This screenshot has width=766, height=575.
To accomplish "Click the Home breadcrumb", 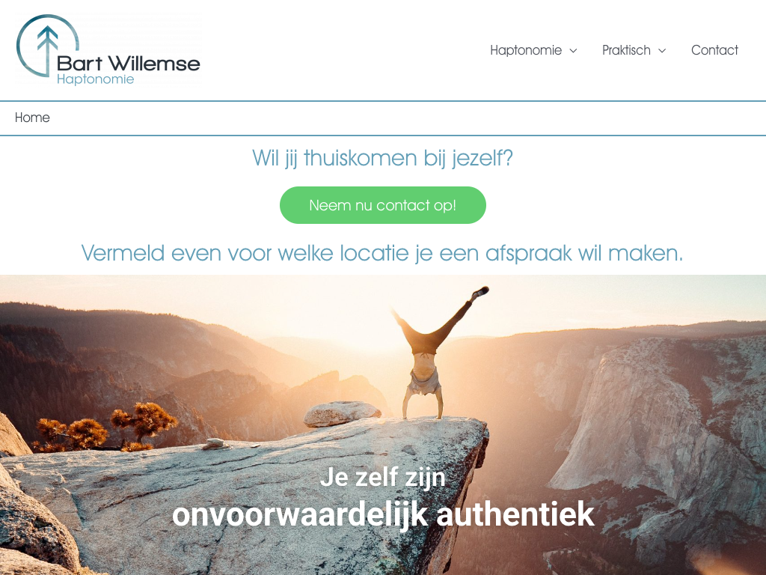I will click(x=32, y=118).
